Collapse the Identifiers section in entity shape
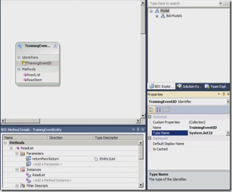This screenshot has height=192, width=232. [x=19, y=57]
